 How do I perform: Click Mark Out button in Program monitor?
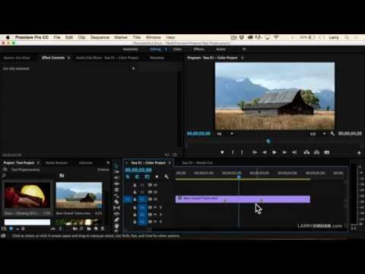coord(242,152)
